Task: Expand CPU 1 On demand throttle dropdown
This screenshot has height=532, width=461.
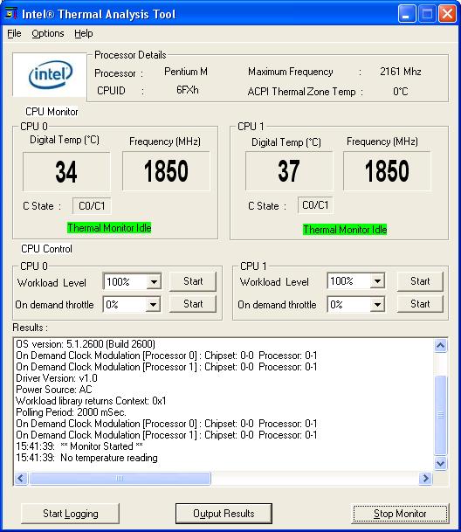Action: click(377, 304)
